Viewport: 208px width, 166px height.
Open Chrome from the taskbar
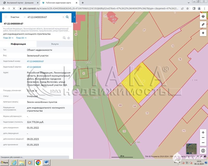[x=38, y=163]
